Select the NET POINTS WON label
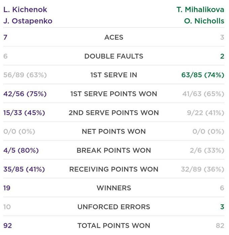 [114, 131]
